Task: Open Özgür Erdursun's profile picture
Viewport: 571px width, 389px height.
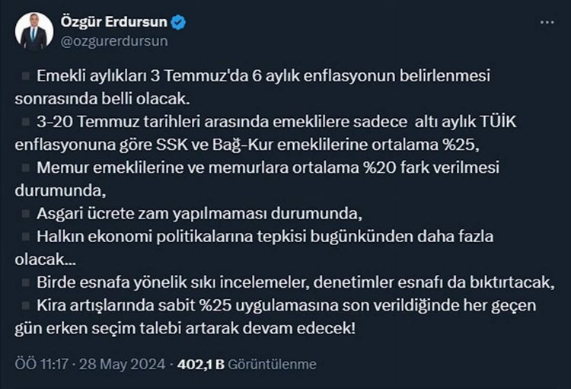Action: pos(34,31)
